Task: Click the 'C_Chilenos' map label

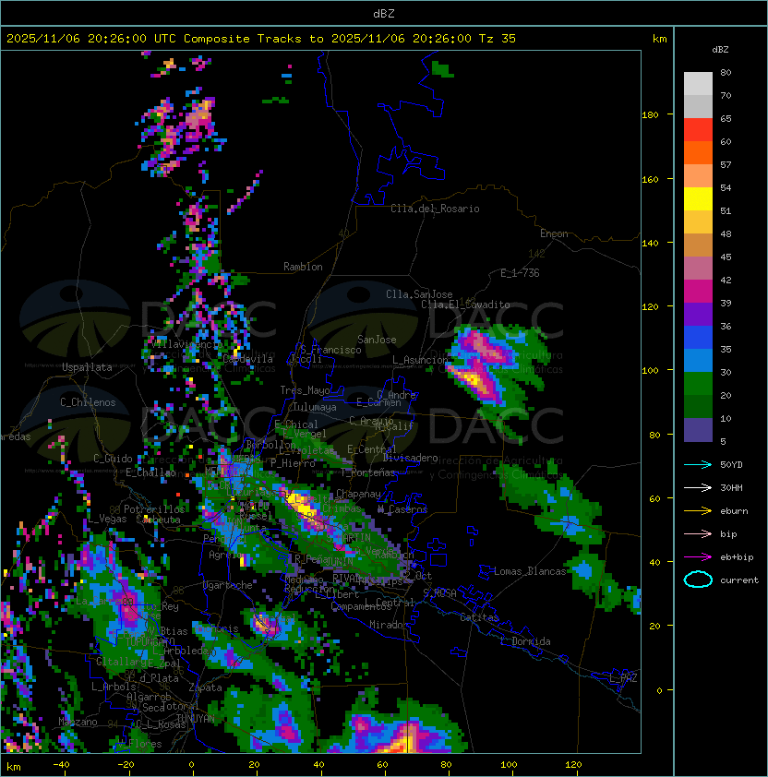Action: click(88, 402)
